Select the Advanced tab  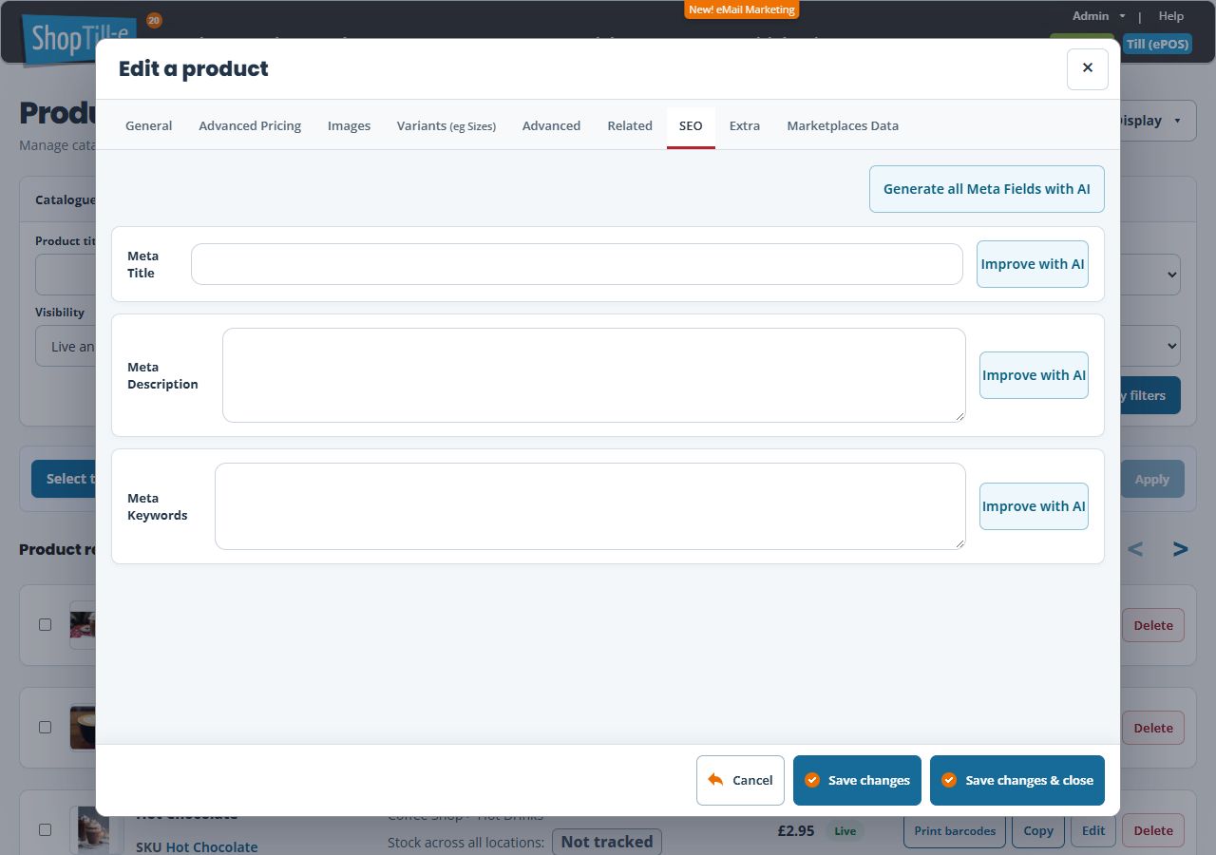[x=551, y=125]
